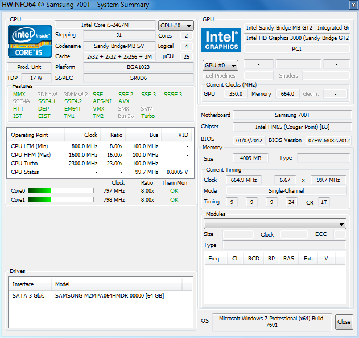Screen dimensions: 359x338
Task: Click the Prod. Unit button
Action: click(29, 67)
